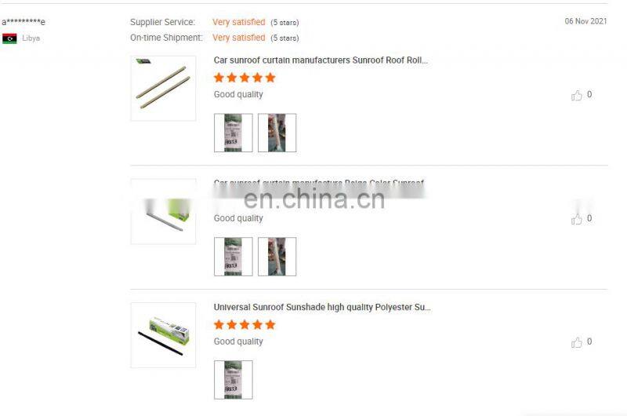Open the beige roller rods product thumbnail

point(163,88)
